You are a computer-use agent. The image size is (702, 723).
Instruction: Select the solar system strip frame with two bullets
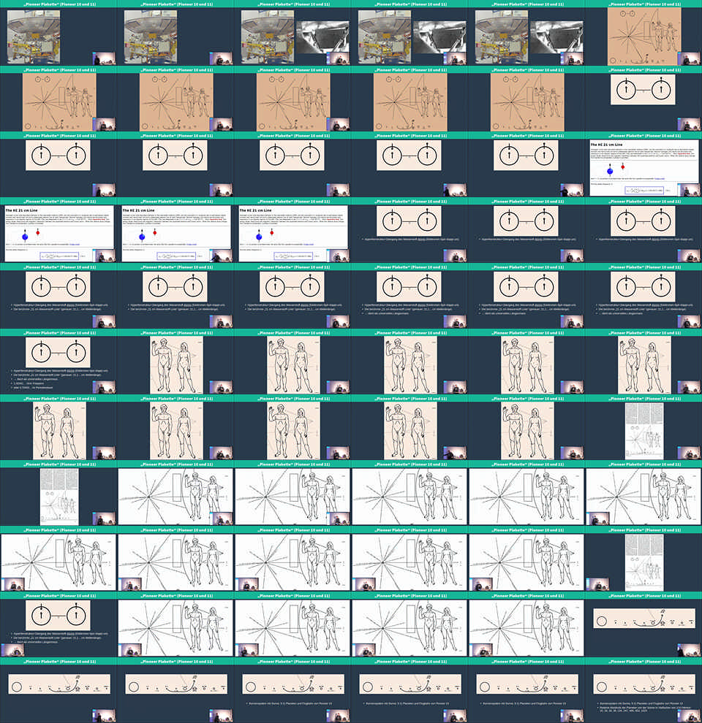coord(643,690)
